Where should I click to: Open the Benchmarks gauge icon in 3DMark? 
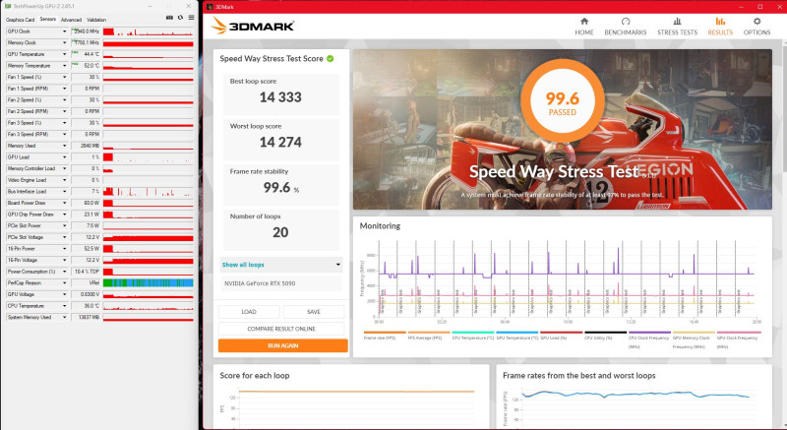click(x=626, y=22)
